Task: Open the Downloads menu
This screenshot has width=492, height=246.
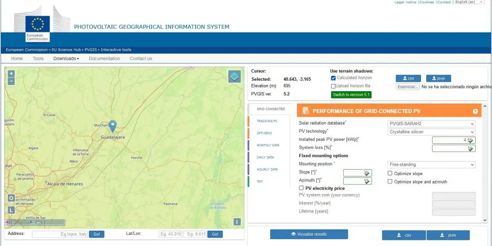Action: pyautogui.click(x=66, y=58)
